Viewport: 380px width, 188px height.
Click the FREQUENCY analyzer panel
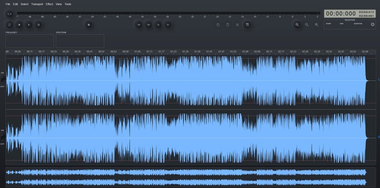[x=29, y=41]
